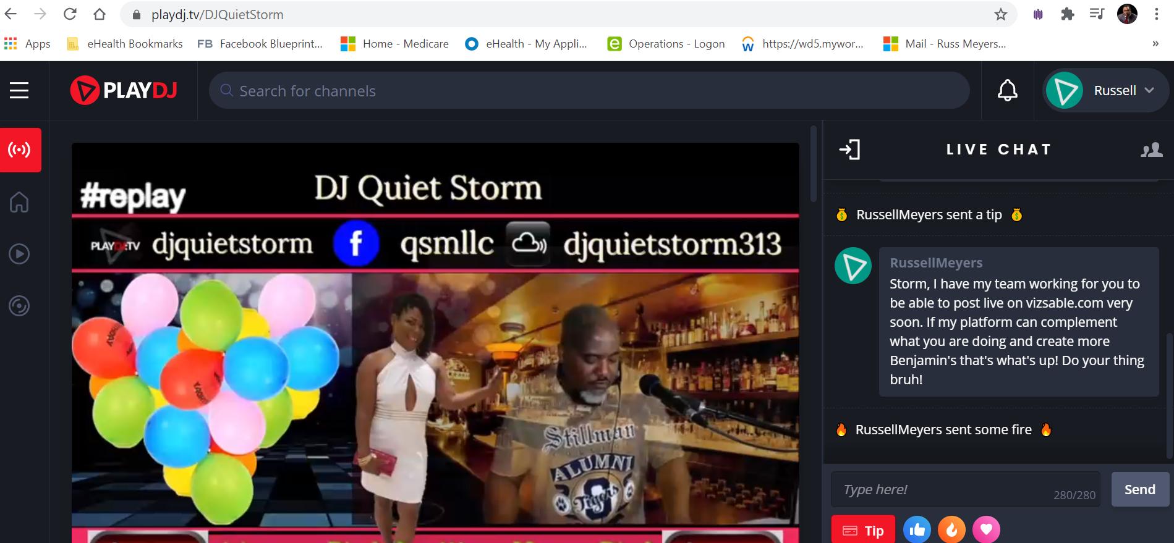The height and width of the screenshot is (543, 1174).
Task: Open the wd5.mywor bookmark
Action: pyautogui.click(x=802, y=44)
